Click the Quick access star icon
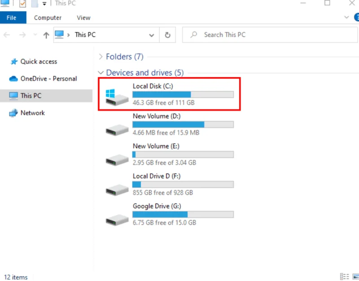 pos(14,61)
